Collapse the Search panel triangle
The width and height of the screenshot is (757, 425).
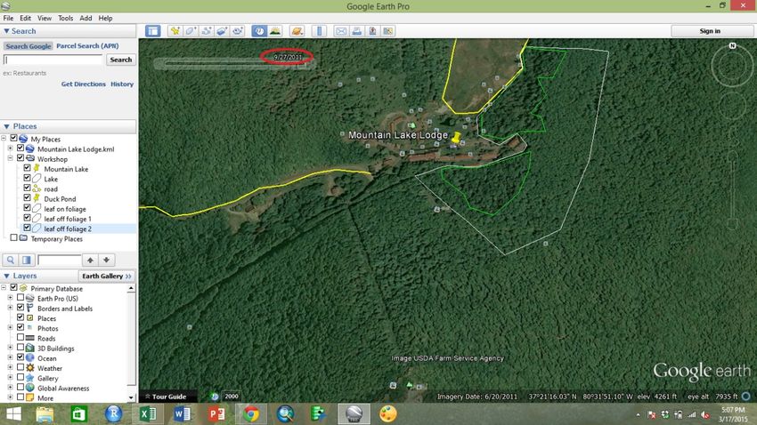tap(6, 31)
